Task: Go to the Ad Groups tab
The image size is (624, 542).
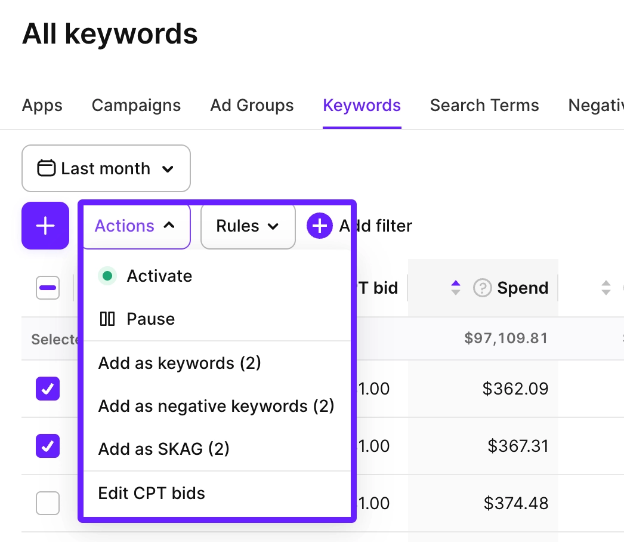Action: coord(252,106)
